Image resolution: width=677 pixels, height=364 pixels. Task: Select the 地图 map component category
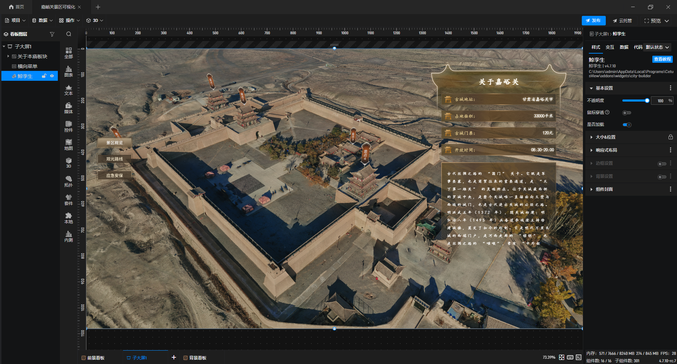[68, 145]
